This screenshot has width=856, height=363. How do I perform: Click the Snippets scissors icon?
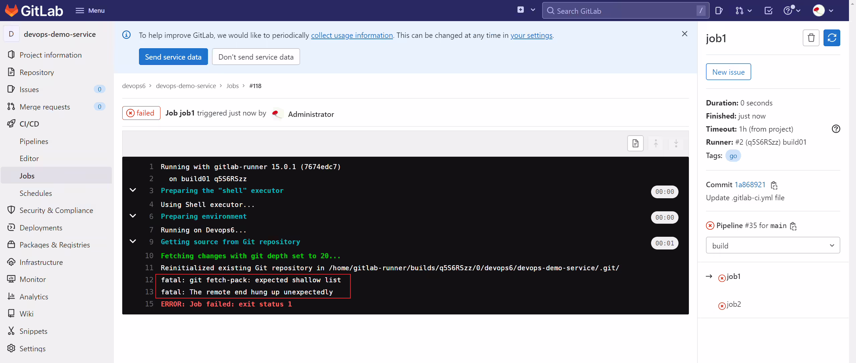click(11, 331)
